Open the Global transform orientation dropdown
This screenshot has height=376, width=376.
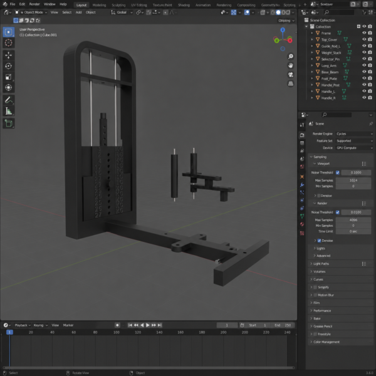click(122, 13)
